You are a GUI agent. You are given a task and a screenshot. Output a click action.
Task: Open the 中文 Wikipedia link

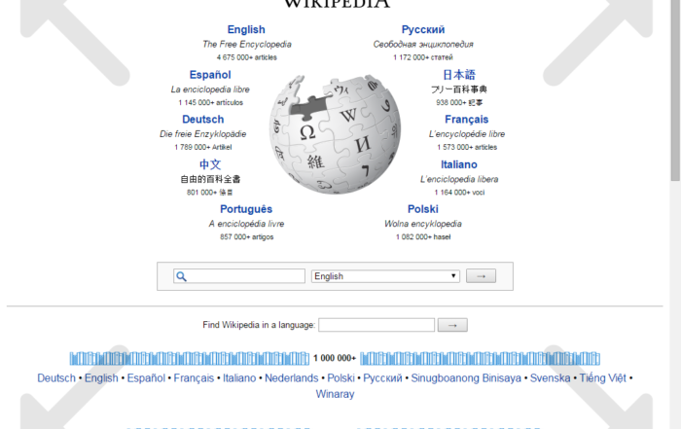click(x=210, y=164)
